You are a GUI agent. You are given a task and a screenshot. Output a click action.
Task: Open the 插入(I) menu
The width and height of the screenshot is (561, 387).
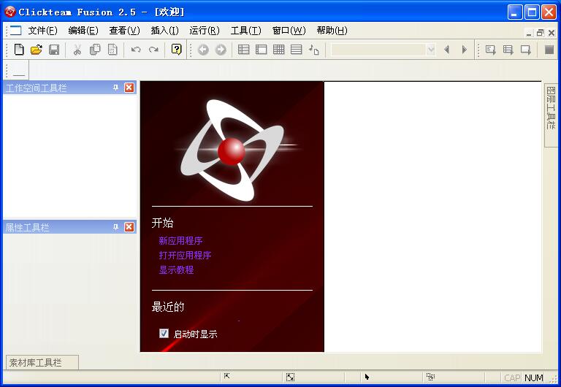click(x=164, y=31)
